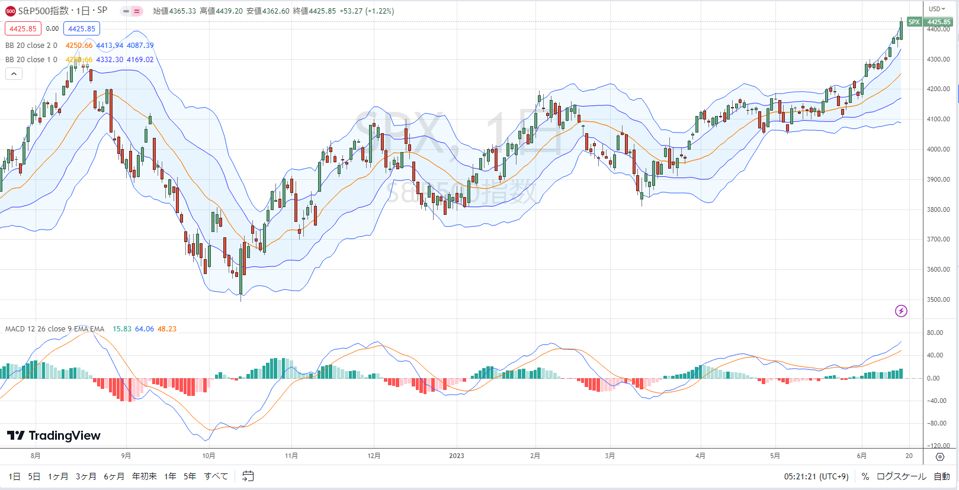Click the BB upper value 4332.30
Image resolution: width=959 pixels, height=490 pixels.
coord(110,60)
